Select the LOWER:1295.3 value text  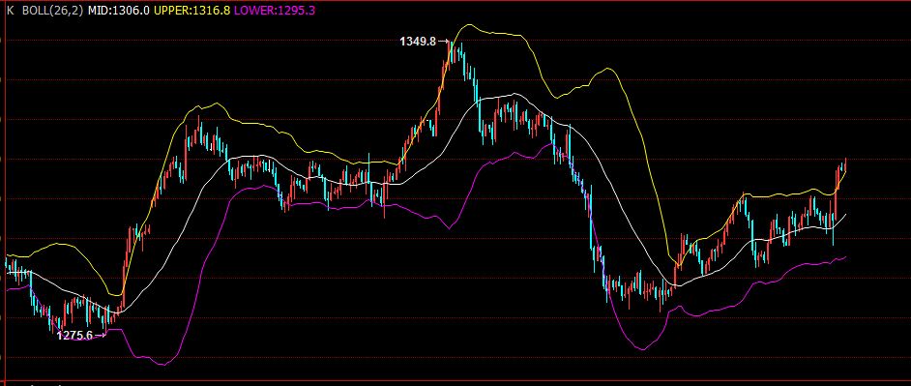click(276, 11)
